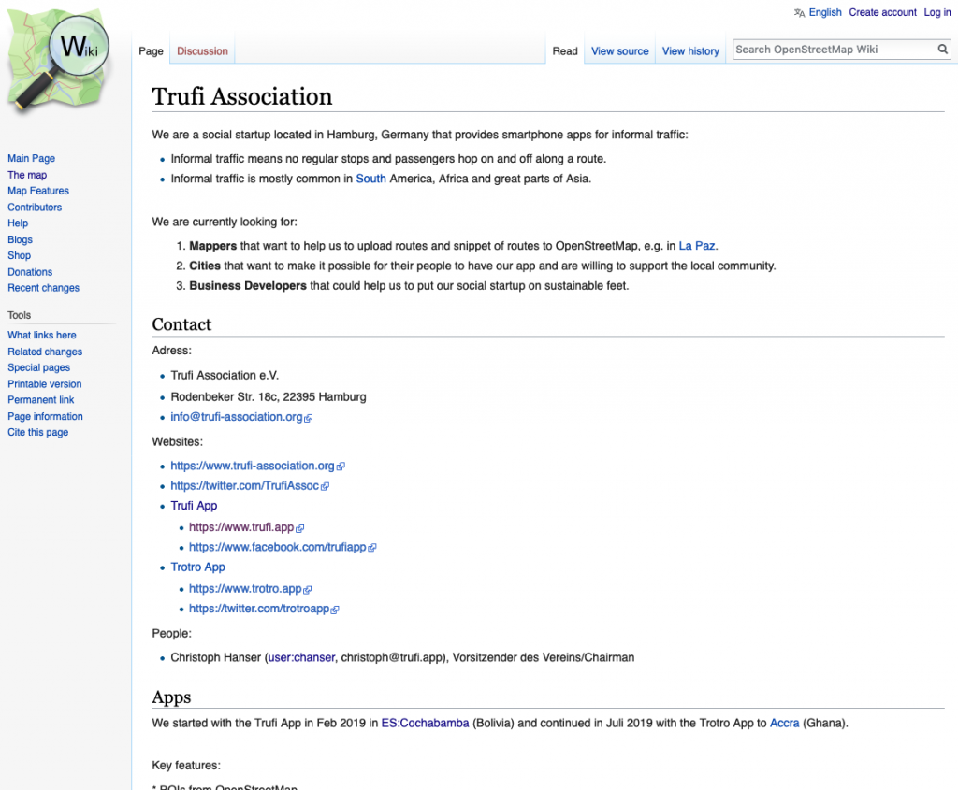958x790 pixels.
Task: Open the user:chanser profile link
Action: coord(302,657)
